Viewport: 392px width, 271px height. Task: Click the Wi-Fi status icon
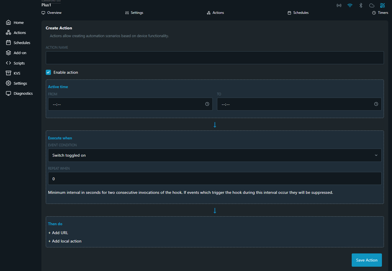tap(350, 5)
